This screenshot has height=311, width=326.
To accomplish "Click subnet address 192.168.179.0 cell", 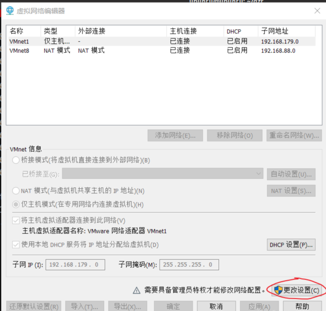I will point(280,41).
